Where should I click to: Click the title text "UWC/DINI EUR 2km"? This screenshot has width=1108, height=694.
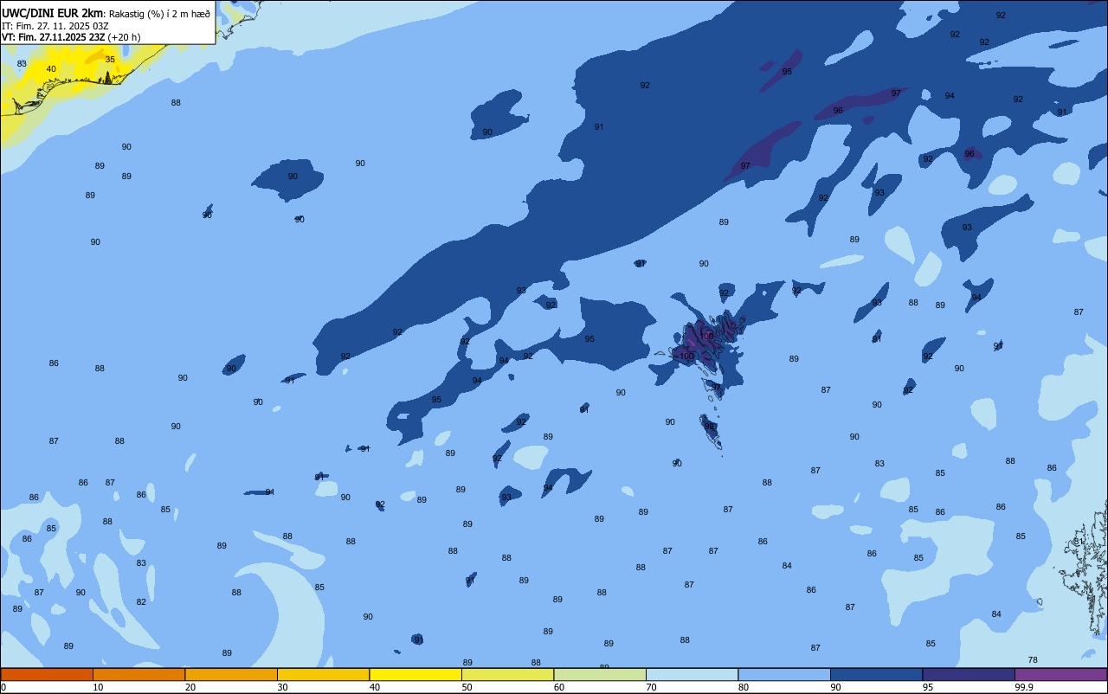(x=53, y=12)
